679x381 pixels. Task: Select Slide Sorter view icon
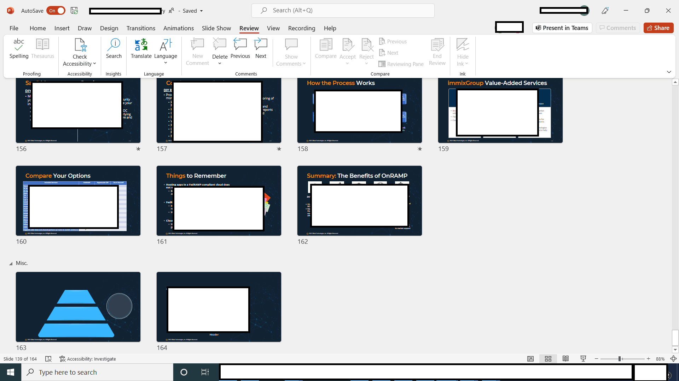(x=548, y=359)
